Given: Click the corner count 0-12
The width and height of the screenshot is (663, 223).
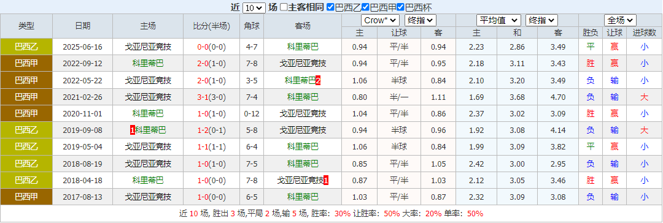Looking at the screenshot, I should [x=252, y=113].
